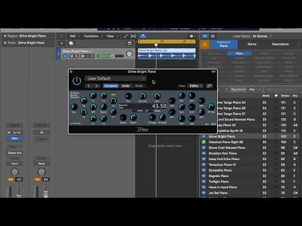This screenshot has width=302, height=226.
Task: Toggle the track power button on Shine Bright Piano
Action: pos(65,56)
